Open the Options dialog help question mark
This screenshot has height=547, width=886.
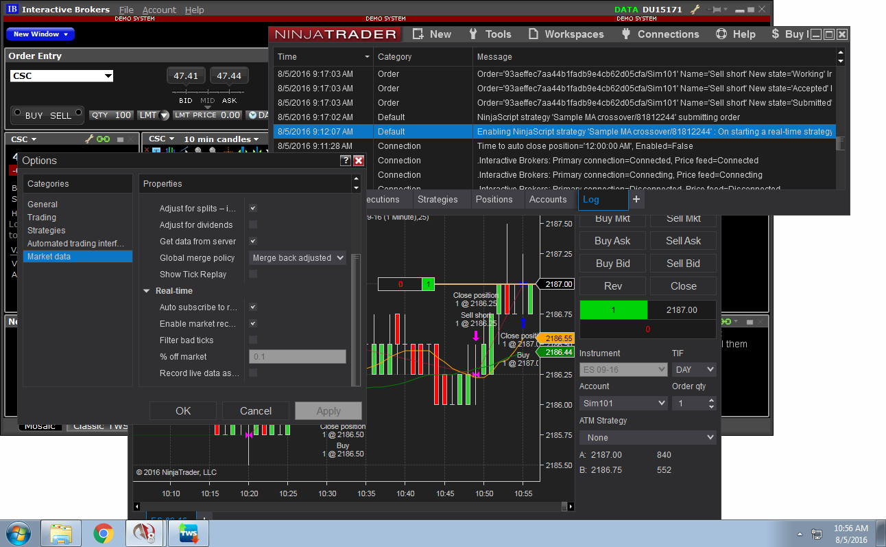tap(346, 161)
